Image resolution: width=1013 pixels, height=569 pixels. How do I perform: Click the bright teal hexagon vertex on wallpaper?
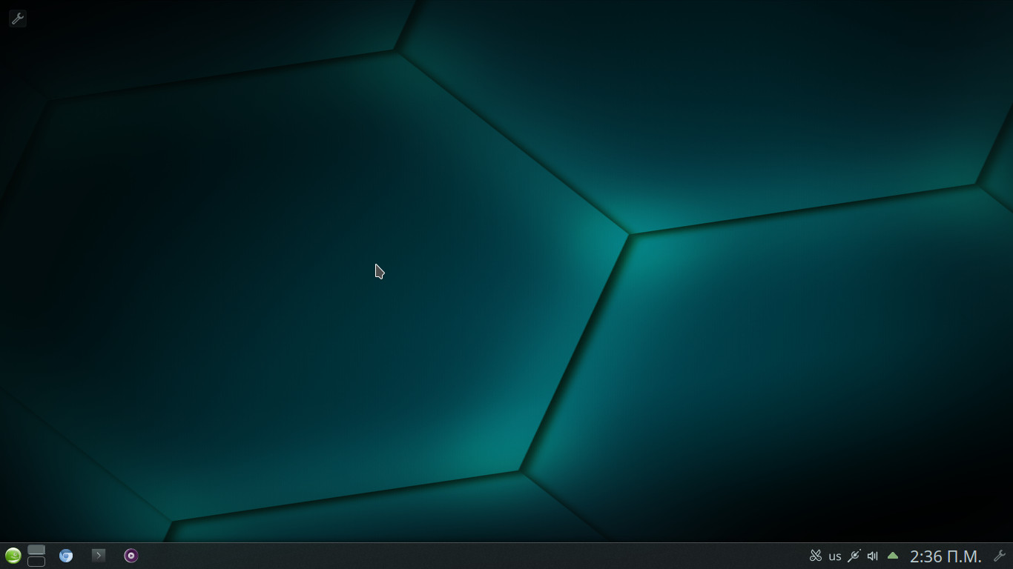(x=630, y=234)
